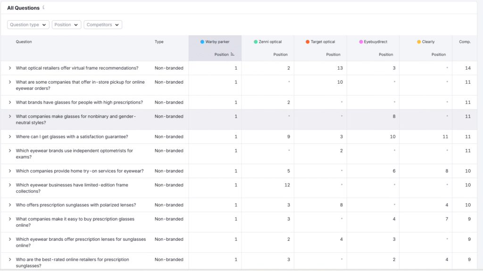Expand the high prescriptions question row

click(10, 103)
